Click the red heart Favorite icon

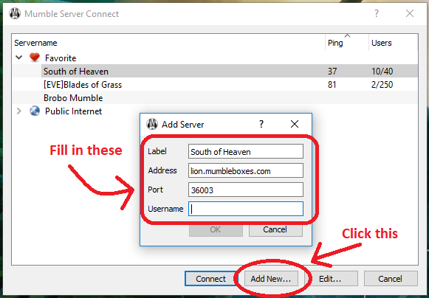click(x=35, y=58)
